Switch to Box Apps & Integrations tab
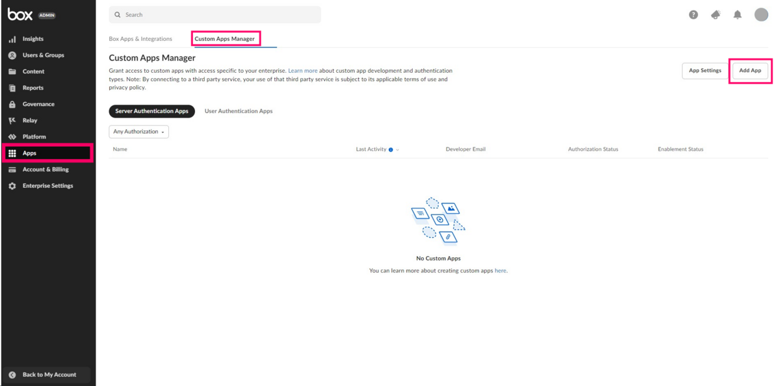Image resolution: width=780 pixels, height=386 pixels. click(140, 39)
